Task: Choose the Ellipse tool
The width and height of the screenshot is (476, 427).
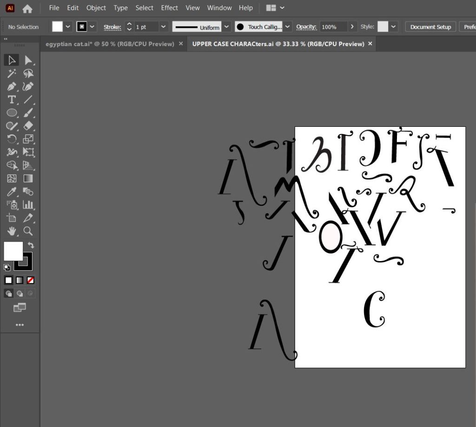Action: click(12, 112)
